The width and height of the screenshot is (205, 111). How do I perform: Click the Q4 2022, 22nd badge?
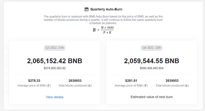tap(152, 48)
